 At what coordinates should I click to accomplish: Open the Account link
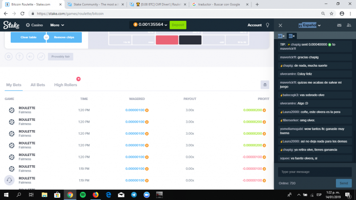(255, 25)
